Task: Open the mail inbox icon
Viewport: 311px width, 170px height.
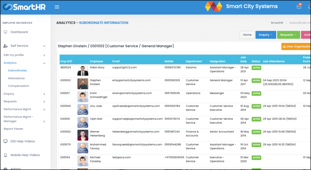Action: (x=299, y=7)
